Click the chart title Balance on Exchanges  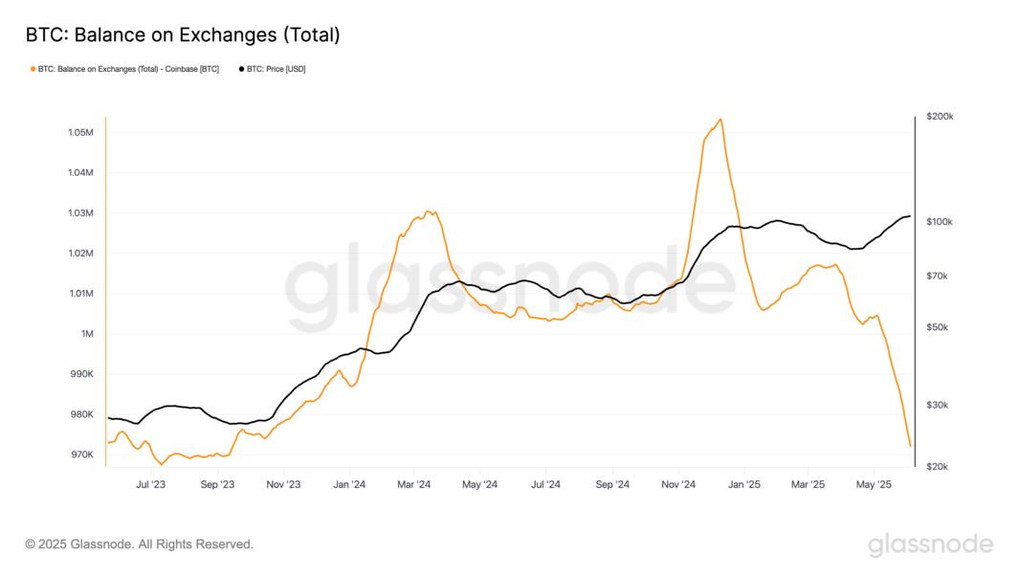[x=182, y=35]
